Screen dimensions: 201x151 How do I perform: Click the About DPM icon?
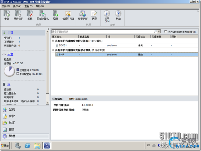pyautogui.click(x=107, y=14)
